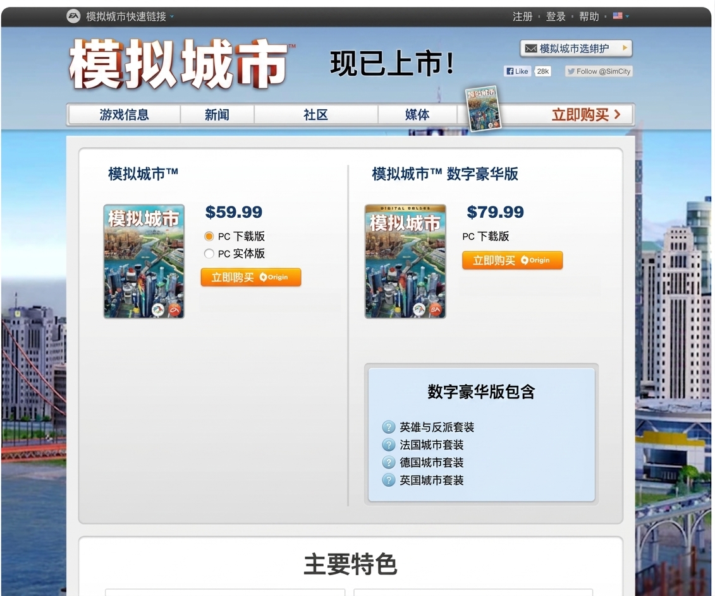
Task: Click the 法国城市套装 text
Action: pos(431,445)
